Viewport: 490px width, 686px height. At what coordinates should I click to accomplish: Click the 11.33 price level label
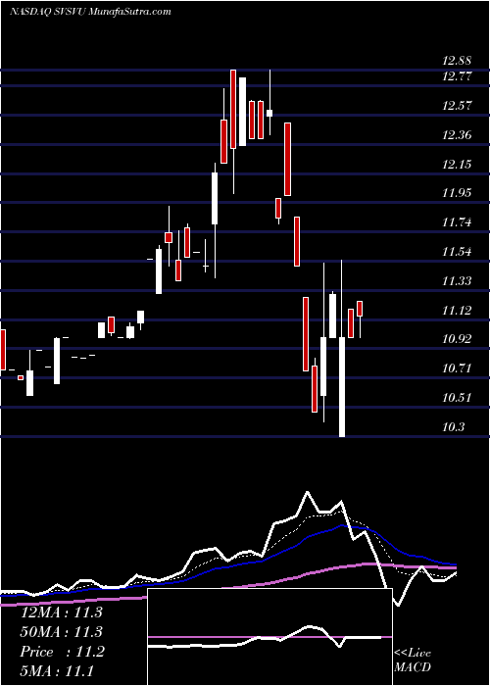pos(458,281)
